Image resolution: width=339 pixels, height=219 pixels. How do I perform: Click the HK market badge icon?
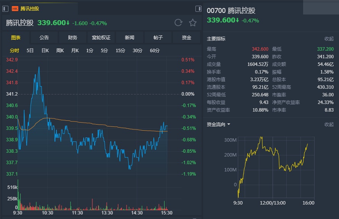(15, 9)
